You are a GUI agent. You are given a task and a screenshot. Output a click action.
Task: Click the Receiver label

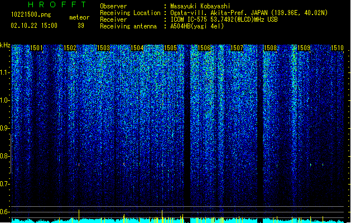(x=113, y=20)
